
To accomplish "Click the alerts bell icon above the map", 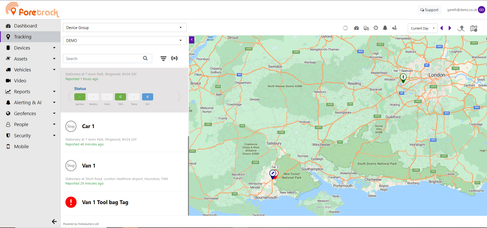I will (385, 28).
